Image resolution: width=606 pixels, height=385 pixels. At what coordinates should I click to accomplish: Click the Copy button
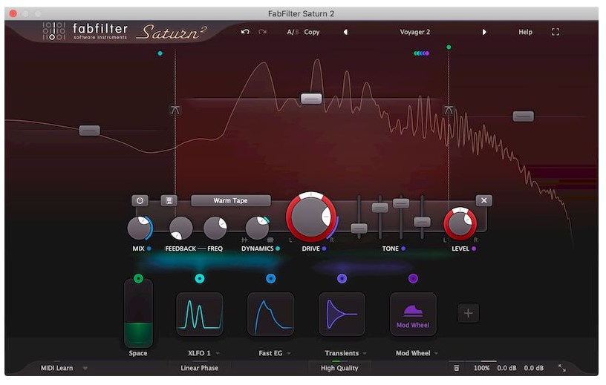[312, 32]
